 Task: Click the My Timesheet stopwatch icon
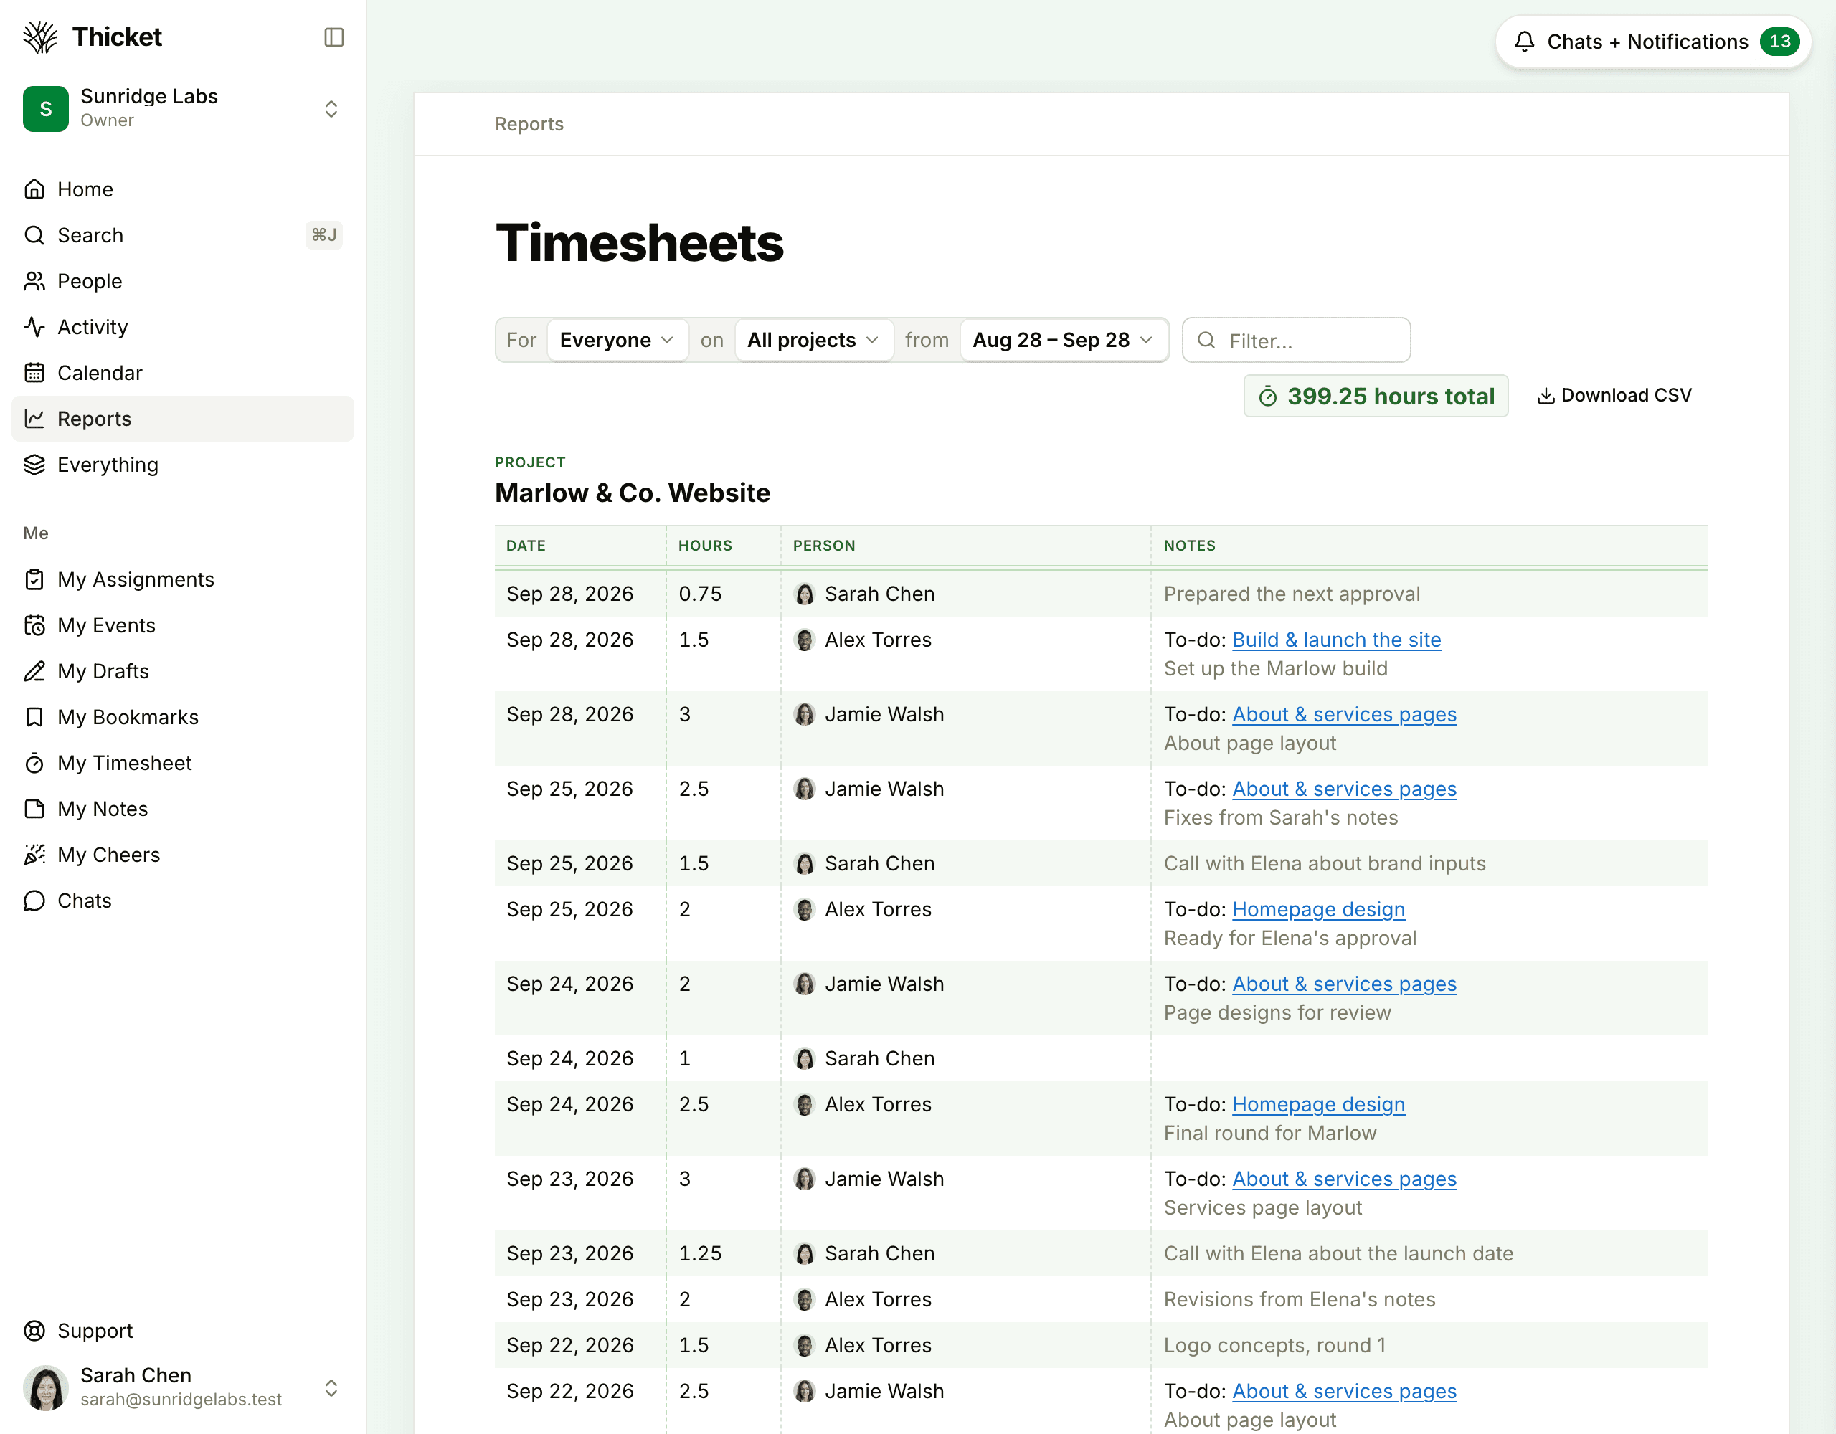pyautogui.click(x=34, y=763)
